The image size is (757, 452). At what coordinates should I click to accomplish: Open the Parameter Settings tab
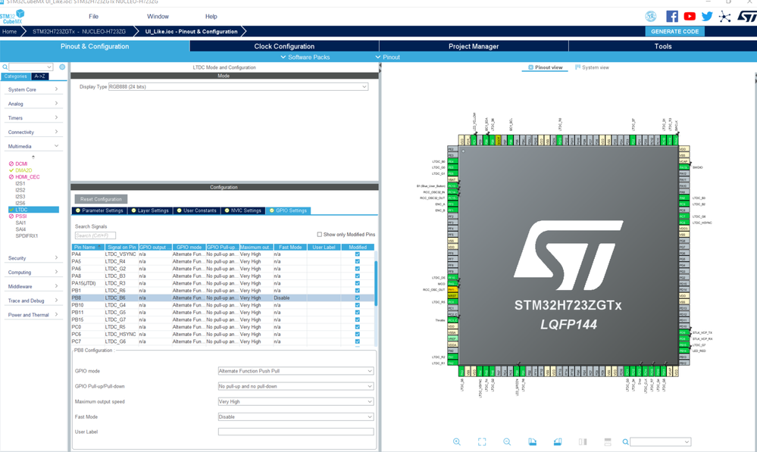[x=99, y=210]
